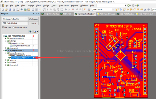
Task: Click the Print icon in toolbar
Action: pyautogui.click(x=14, y=10)
